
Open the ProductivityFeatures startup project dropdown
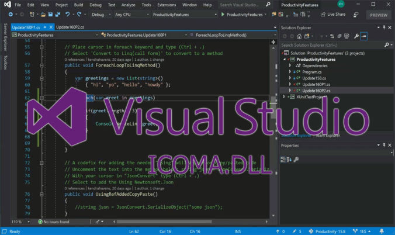point(185,15)
